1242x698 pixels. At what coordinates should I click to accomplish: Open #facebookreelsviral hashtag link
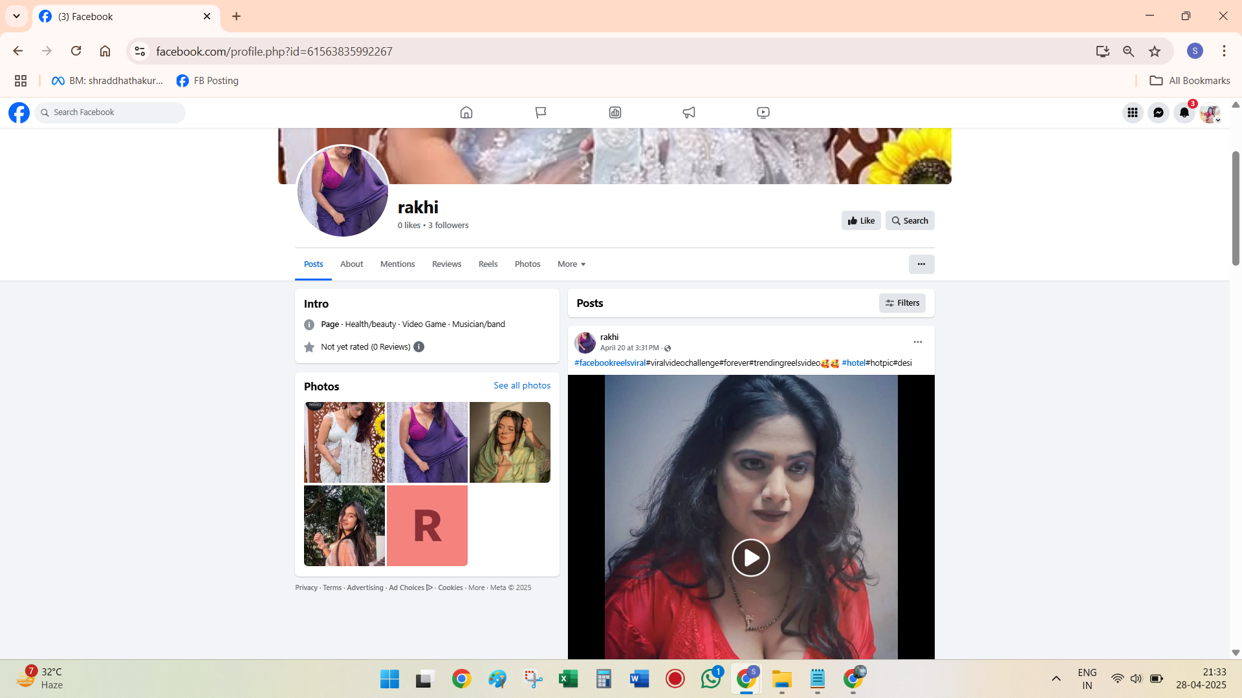[610, 363]
